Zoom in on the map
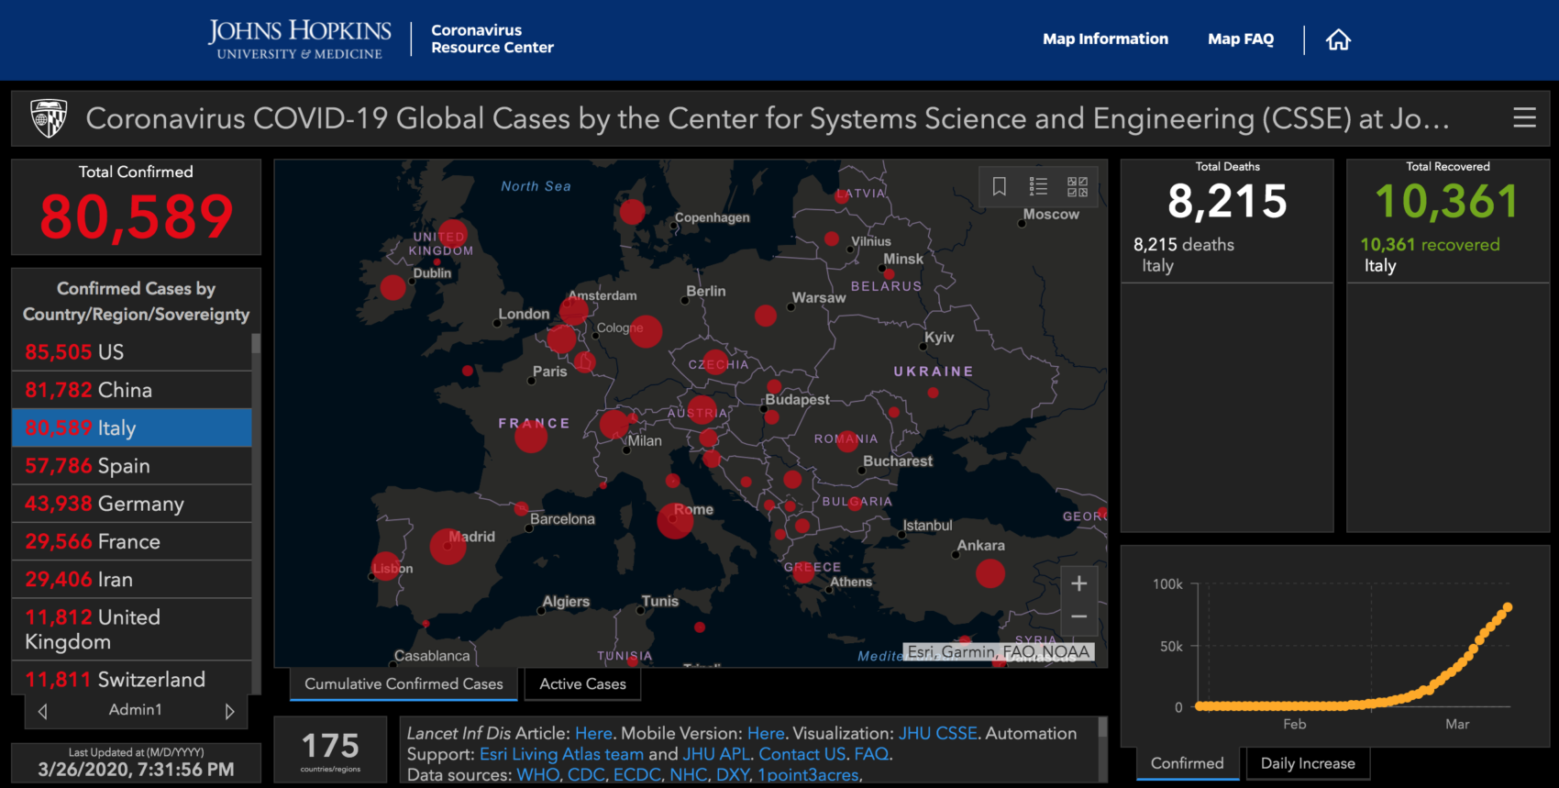 click(x=1079, y=583)
